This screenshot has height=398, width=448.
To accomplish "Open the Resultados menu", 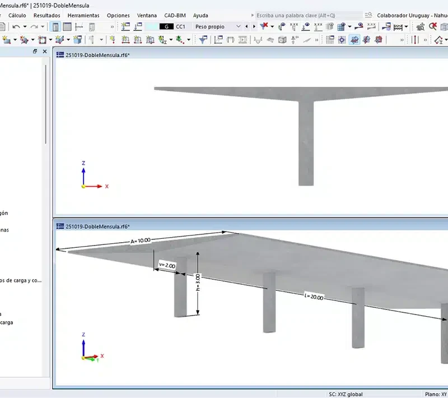I will click(x=47, y=16).
